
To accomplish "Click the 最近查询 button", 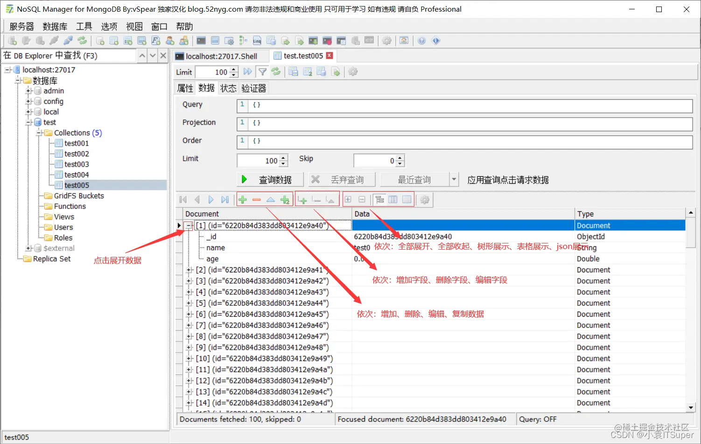I will pyautogui.click(x=415, y=180).
